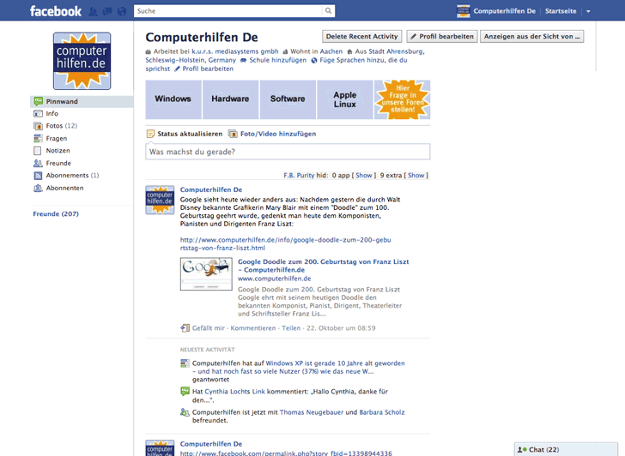The width and height of the screenshot is (625, 456).
Task: Open Freunde in the sidebar
Action: tap(58, 163)
